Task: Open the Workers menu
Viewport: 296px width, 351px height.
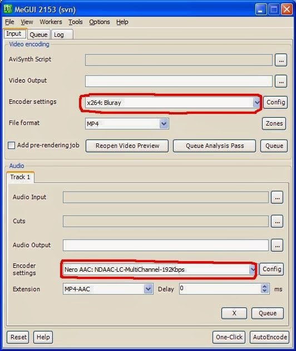Action: click(51, 22)
